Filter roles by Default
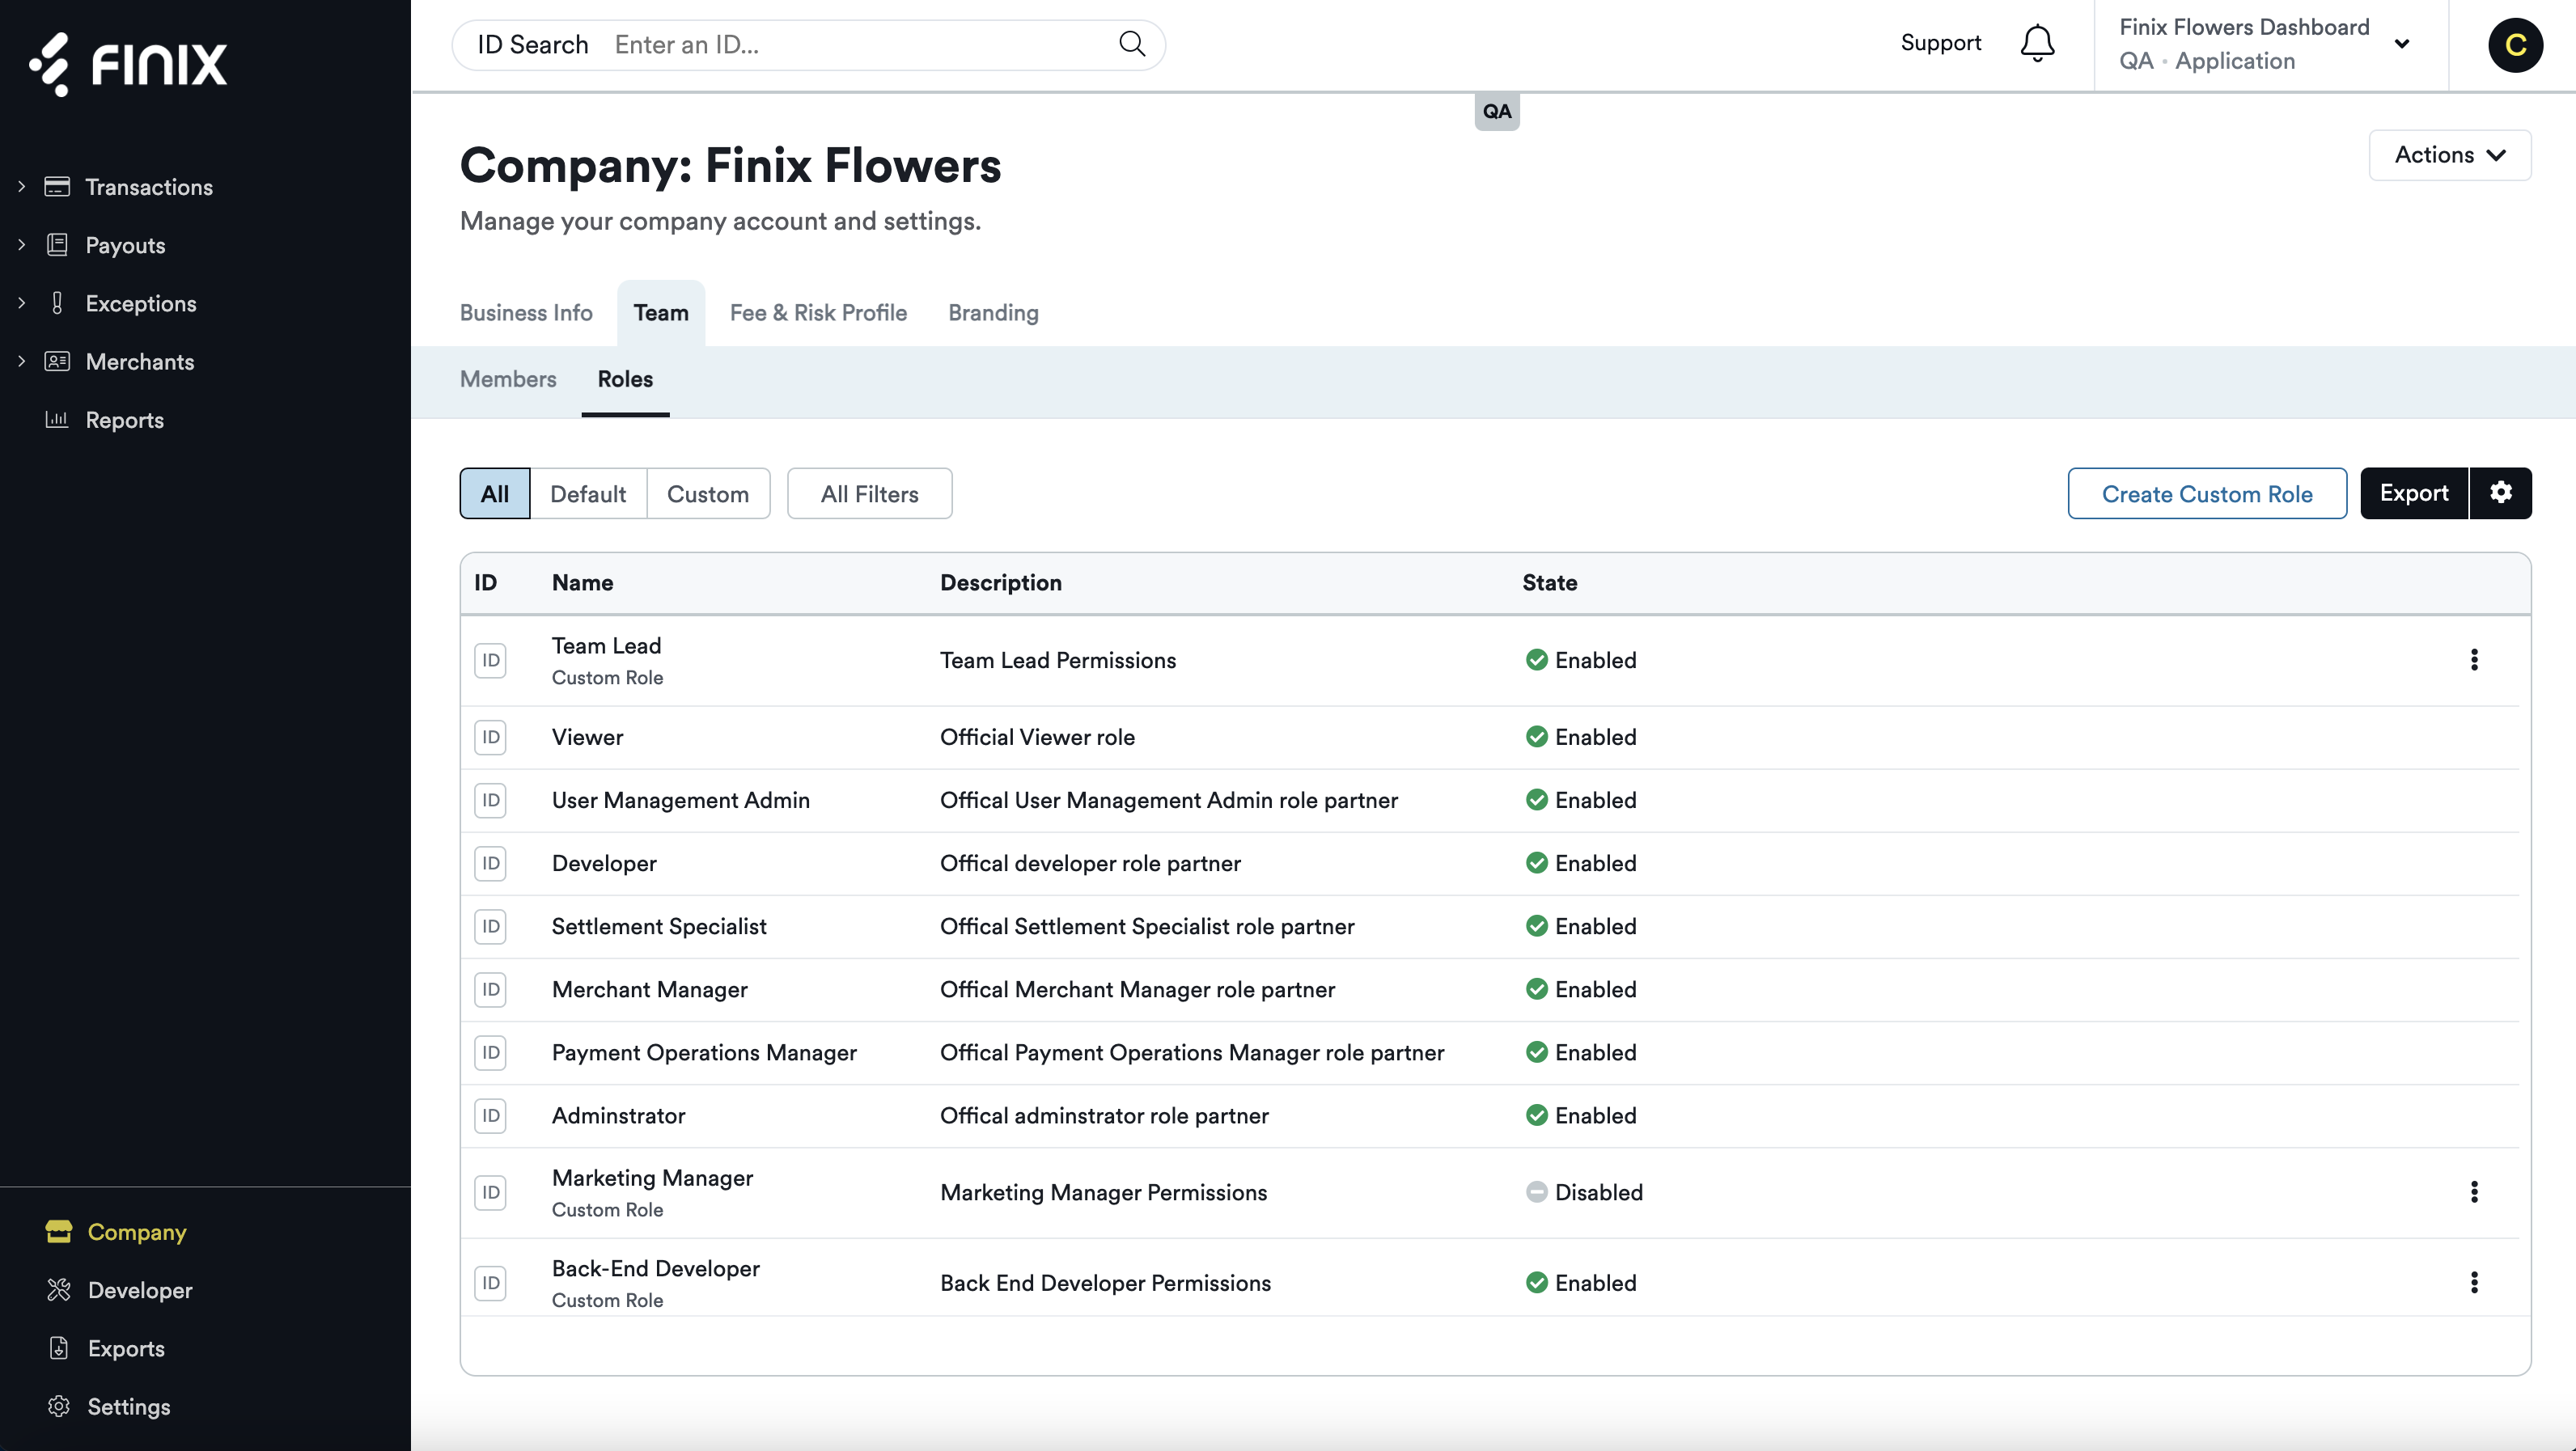This screenshot has height=1451, width=2576. (x=588, y=493)
